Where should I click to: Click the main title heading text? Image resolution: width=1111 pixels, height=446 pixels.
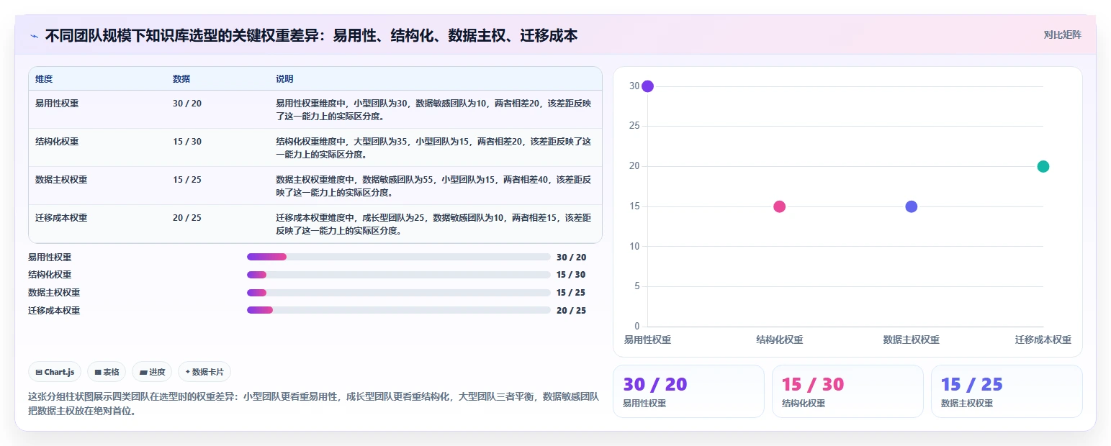(311, 35)
